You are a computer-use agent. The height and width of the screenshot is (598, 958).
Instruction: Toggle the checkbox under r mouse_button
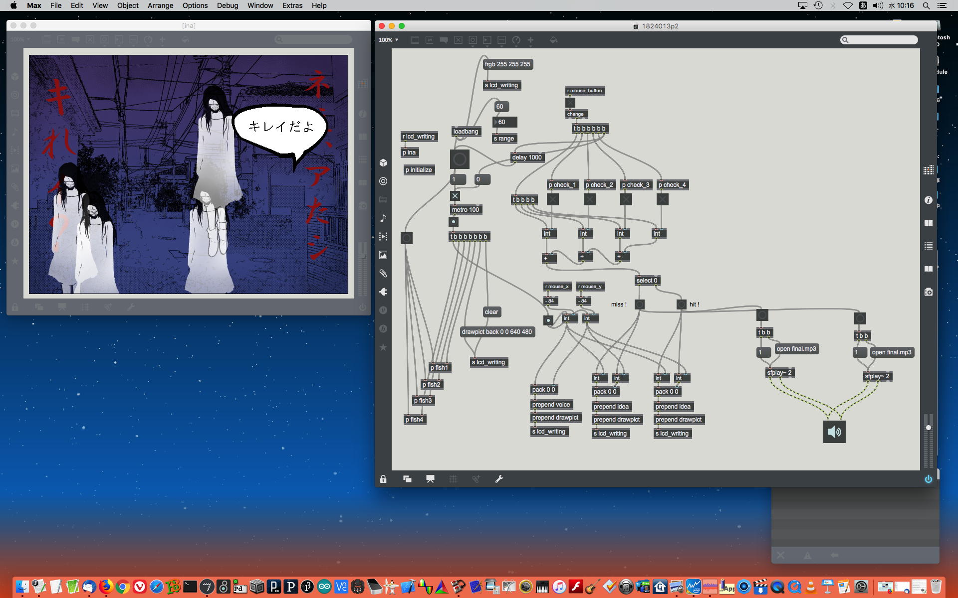pos(570,103)
